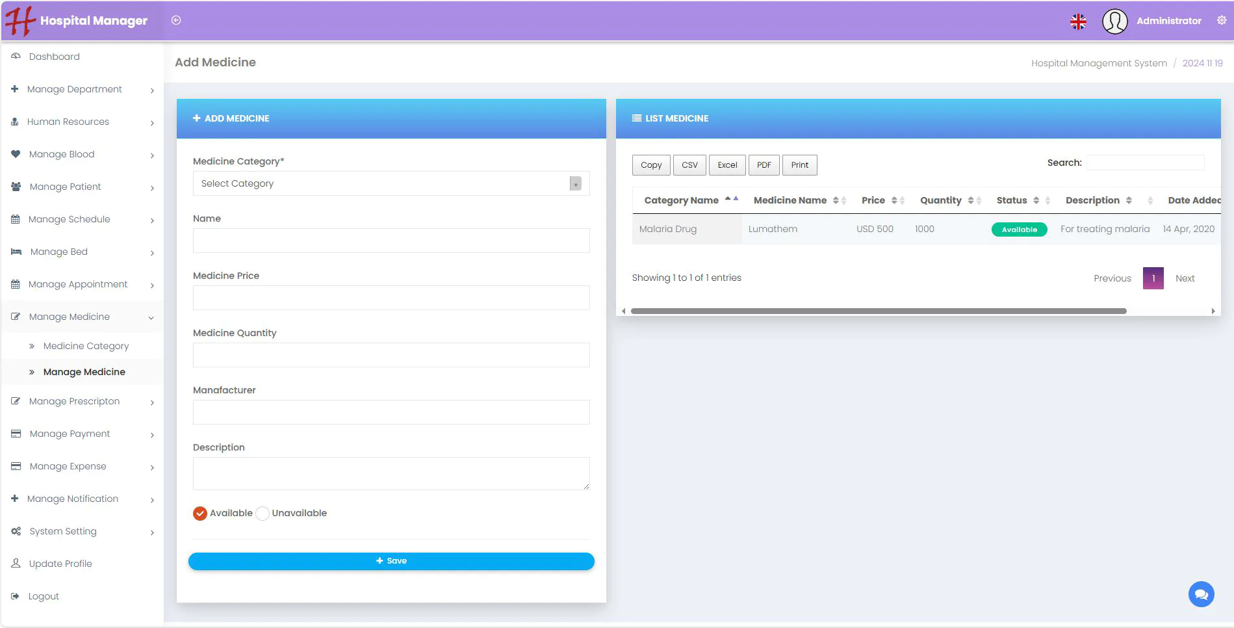Screen dimensions: 1234x628
Task: Open the Dashboard menu item
Action: tap(54, 57)
